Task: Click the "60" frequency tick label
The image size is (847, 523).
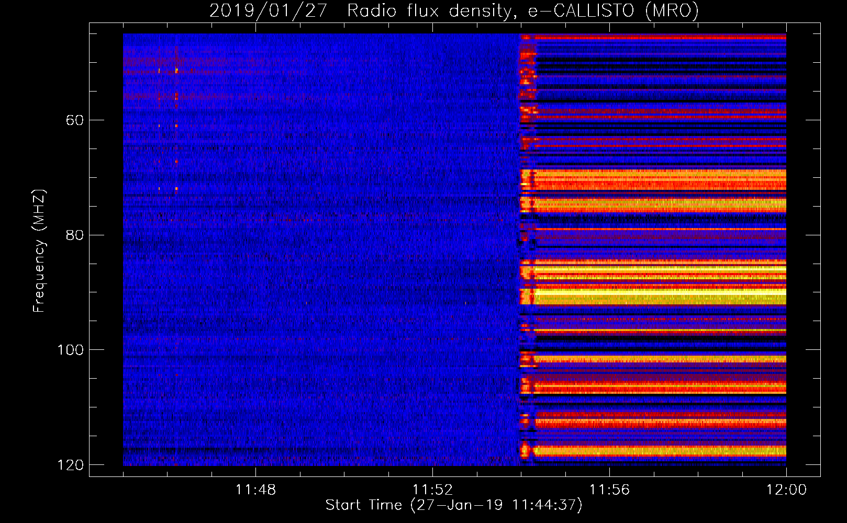Action: coord(75,120)
